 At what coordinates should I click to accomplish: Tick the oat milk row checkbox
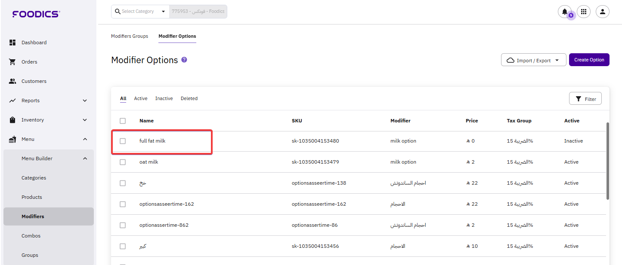(123, 162)
